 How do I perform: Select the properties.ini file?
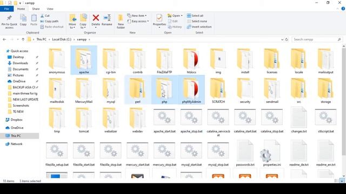coord(272,153)
